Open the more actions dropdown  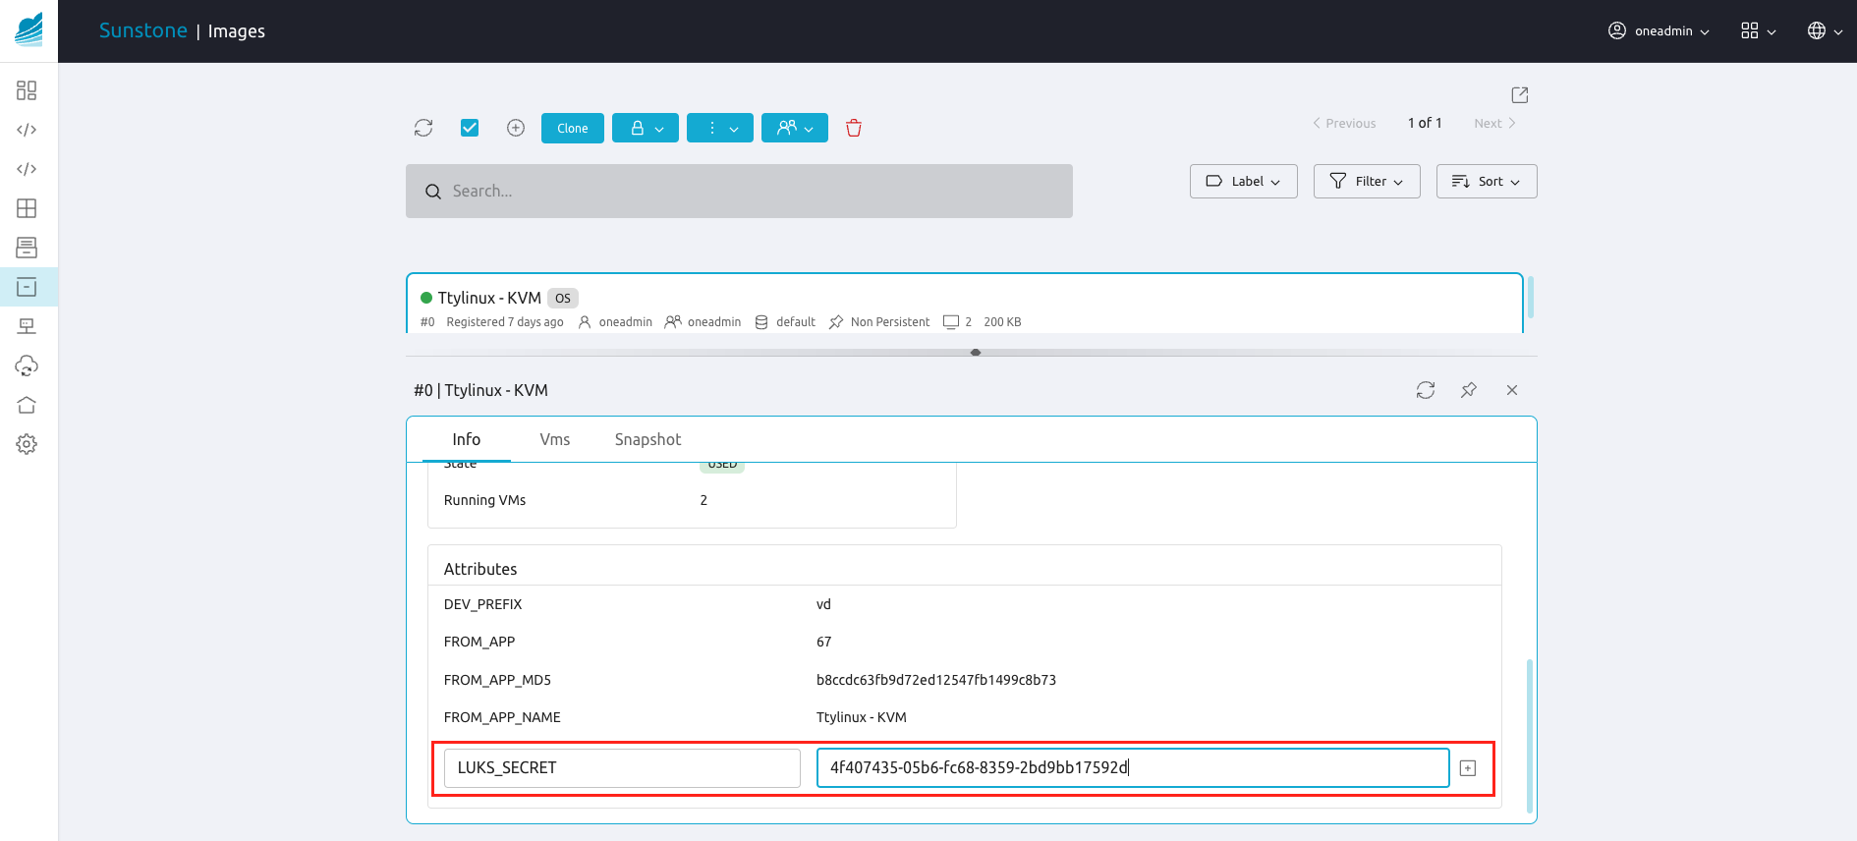coord(720,128)
